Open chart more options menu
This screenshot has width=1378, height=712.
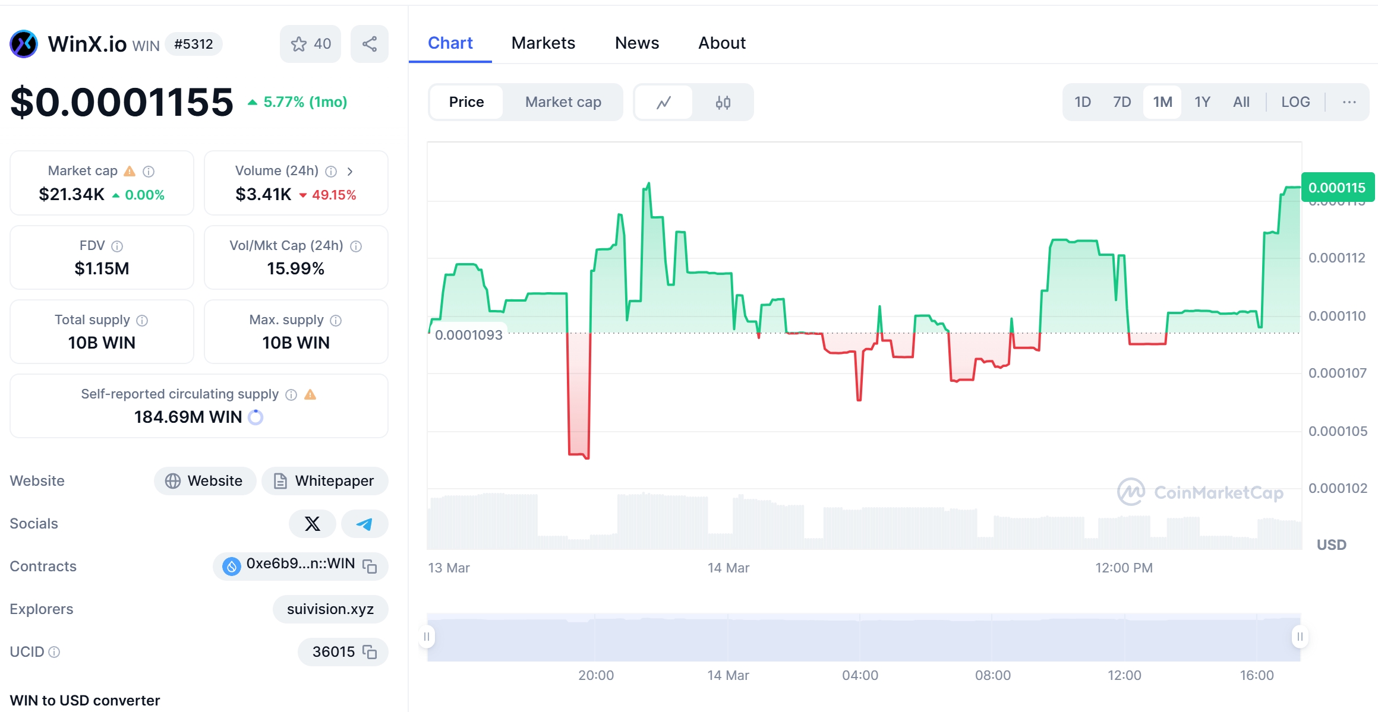click(x=1349, y=102)
